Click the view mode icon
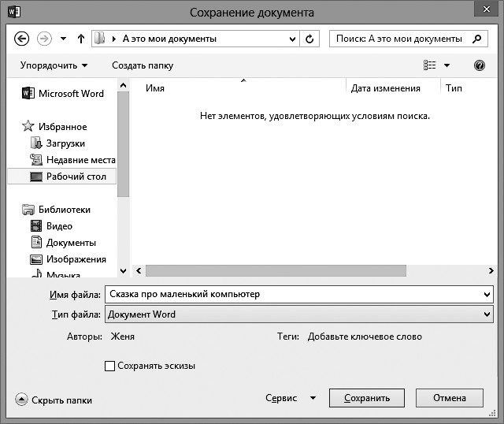 tap(430, 65)
